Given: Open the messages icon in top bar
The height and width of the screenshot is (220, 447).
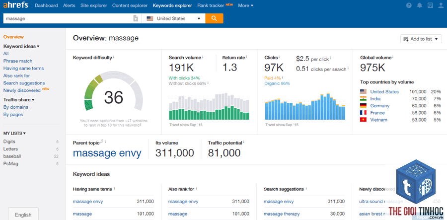Looking at the screenshot, I should pyautogui.click(x=430, y=5).
